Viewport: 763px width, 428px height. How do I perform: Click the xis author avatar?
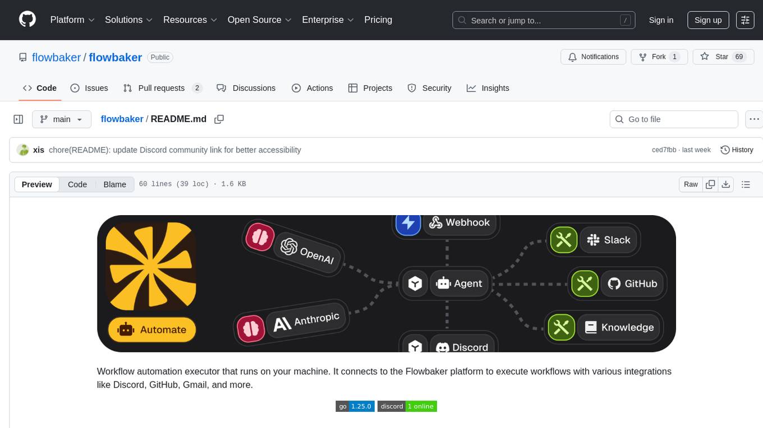23,150
